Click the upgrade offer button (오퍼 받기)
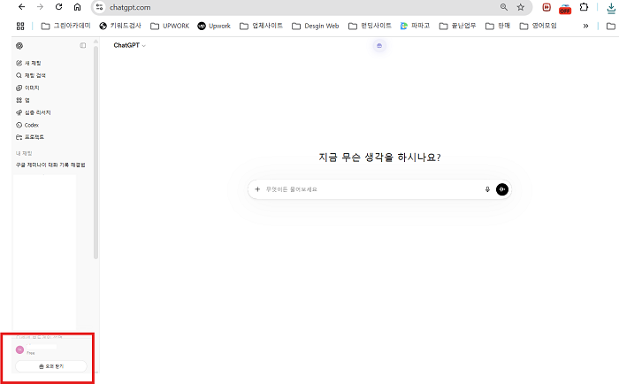 point(51,366)
